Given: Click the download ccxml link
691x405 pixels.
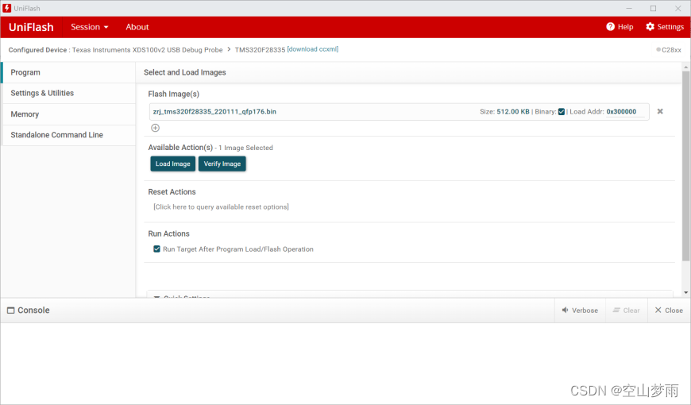Looking at the screenshot, I should (x=313, y=49).
